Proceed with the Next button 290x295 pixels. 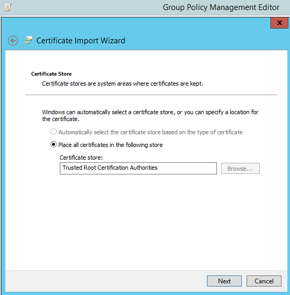224,281
